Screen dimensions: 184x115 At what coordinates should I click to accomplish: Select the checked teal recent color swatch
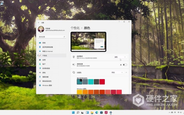[79, 82]
